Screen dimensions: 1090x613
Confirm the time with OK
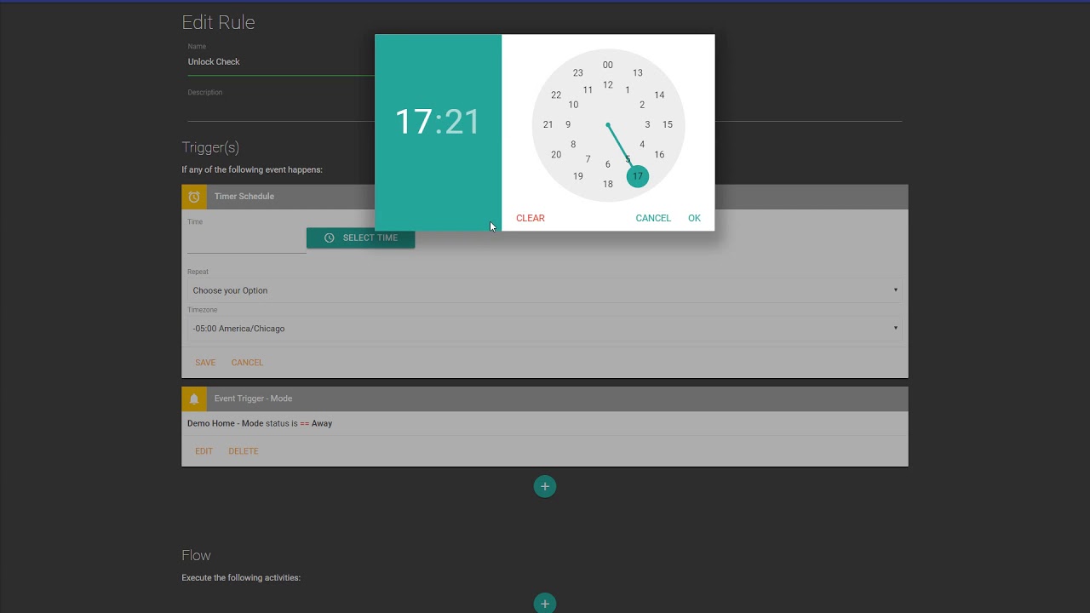pos(694,218)
